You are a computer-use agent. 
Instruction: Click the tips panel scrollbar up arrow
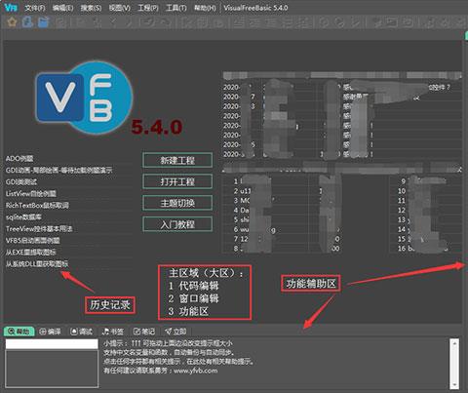(x=454, y=343)
